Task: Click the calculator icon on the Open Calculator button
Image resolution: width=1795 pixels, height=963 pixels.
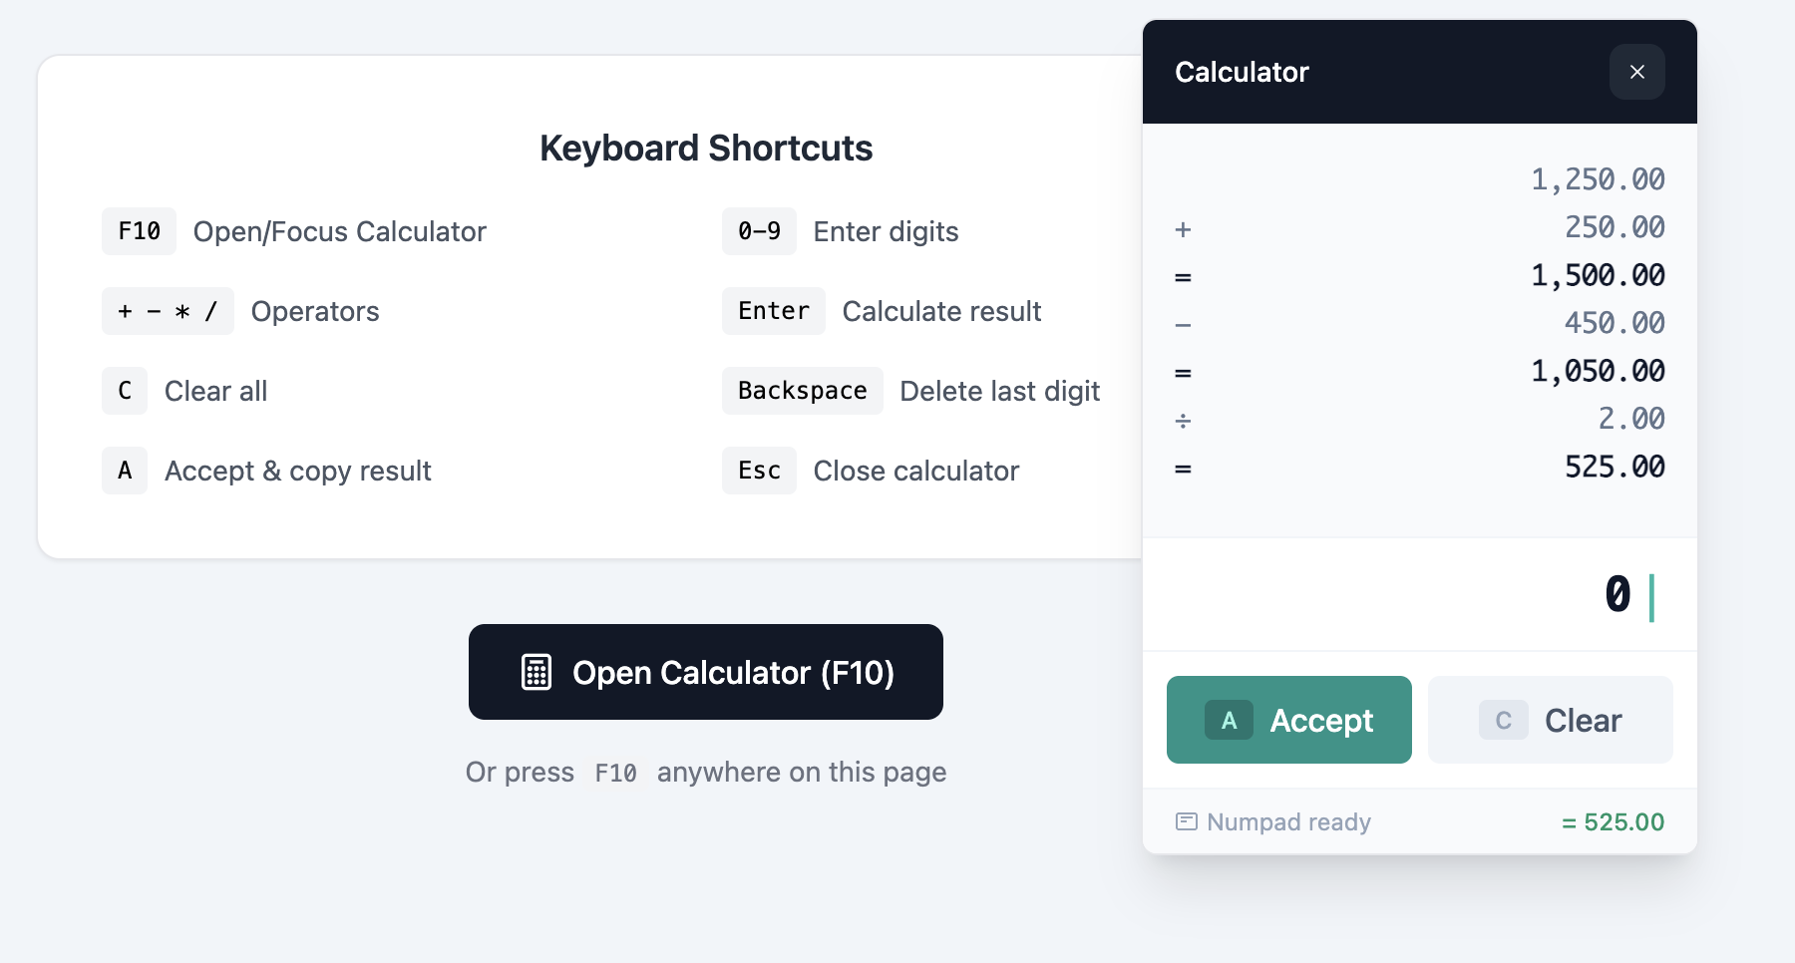Action: 537,672
